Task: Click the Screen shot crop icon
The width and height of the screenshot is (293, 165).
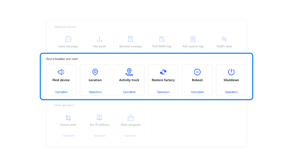Action: click(68, 118)
